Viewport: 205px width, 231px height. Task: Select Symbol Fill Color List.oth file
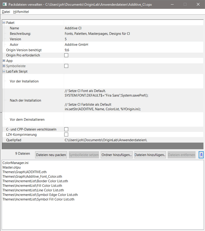(39, 199)
